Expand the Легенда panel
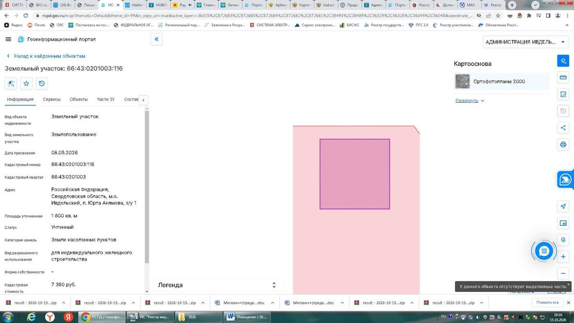 tap(218, 285)
